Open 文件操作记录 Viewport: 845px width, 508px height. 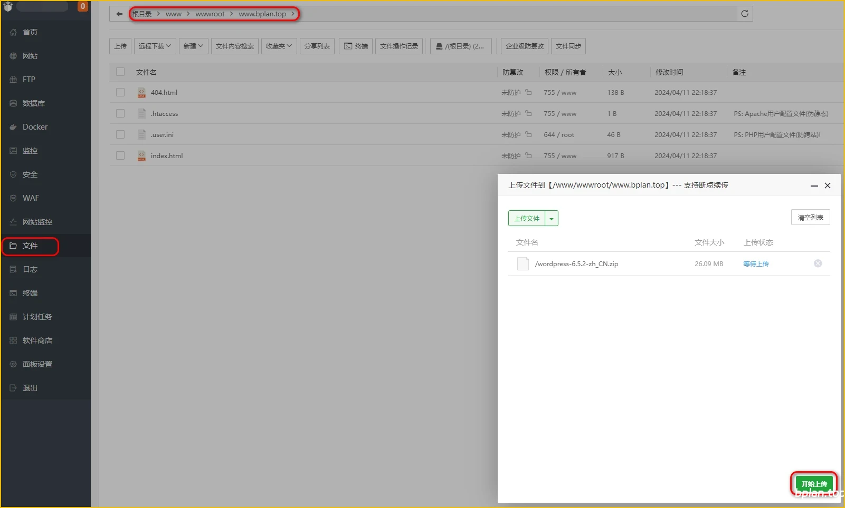tap(399, 46)
